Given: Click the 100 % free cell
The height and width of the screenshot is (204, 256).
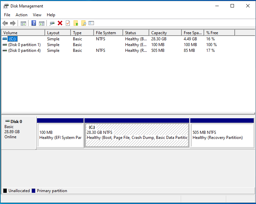Looking at the screenshot, I should [x=212, y=45].
